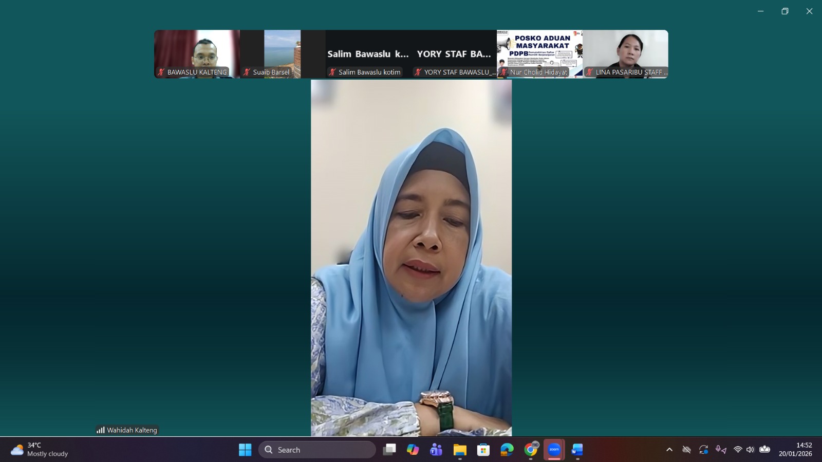Expand hidden system tray icons chevron
Viewport: 822px width, 462px height.
pyautogui.click(x=669, y=450)
